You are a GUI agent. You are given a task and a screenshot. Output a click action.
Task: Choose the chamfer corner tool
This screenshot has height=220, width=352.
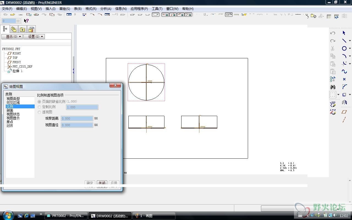pyautogui.click(x=344, y=87)
